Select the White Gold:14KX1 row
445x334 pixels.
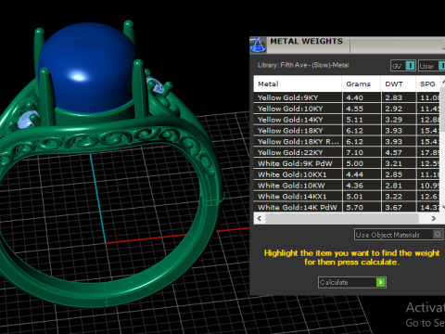click(347, 197)
